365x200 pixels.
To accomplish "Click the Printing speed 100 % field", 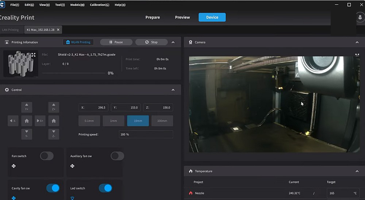I will 146,134.
